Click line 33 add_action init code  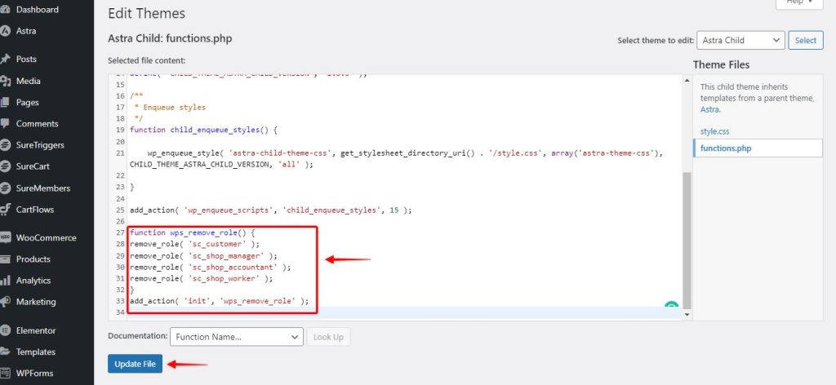click(x=219, y=301)
